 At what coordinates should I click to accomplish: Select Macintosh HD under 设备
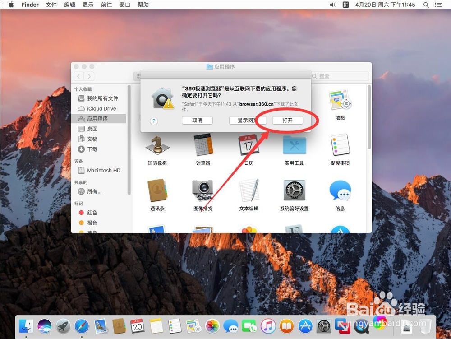tap(98, 170)
